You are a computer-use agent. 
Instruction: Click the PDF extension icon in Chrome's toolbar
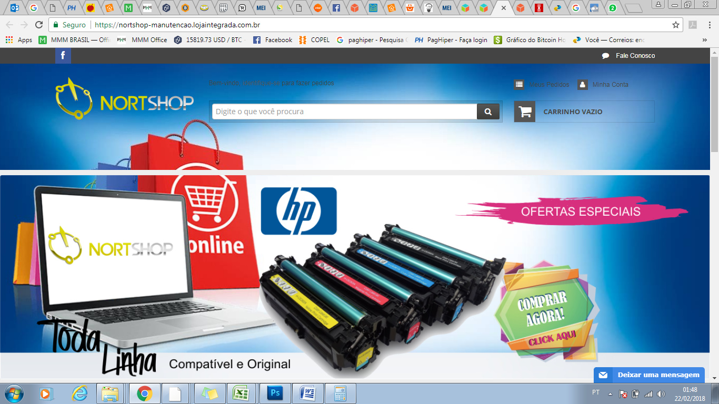[693, 25]
